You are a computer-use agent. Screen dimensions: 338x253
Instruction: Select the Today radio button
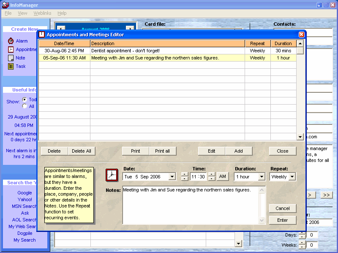coord(25,100)
